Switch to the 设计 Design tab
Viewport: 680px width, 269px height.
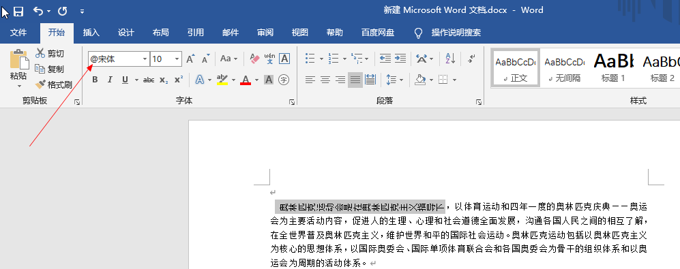tap(126, 33)
